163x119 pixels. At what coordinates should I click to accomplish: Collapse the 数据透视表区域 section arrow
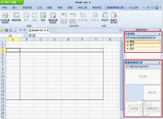pyautogui.click(x=159, y=63)
